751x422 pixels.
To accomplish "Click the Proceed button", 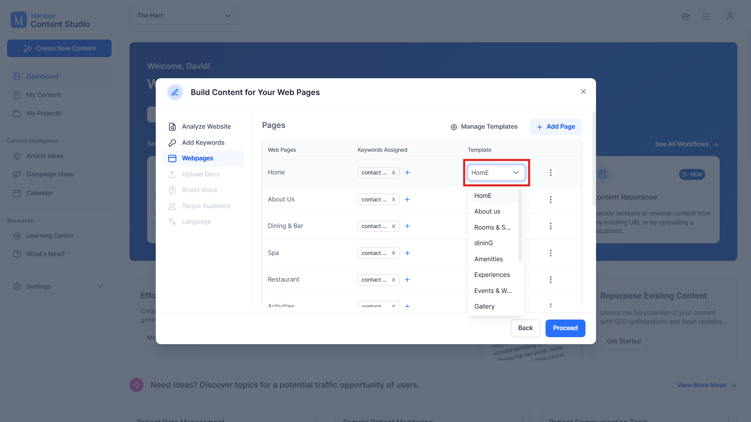I will point(565,328).
